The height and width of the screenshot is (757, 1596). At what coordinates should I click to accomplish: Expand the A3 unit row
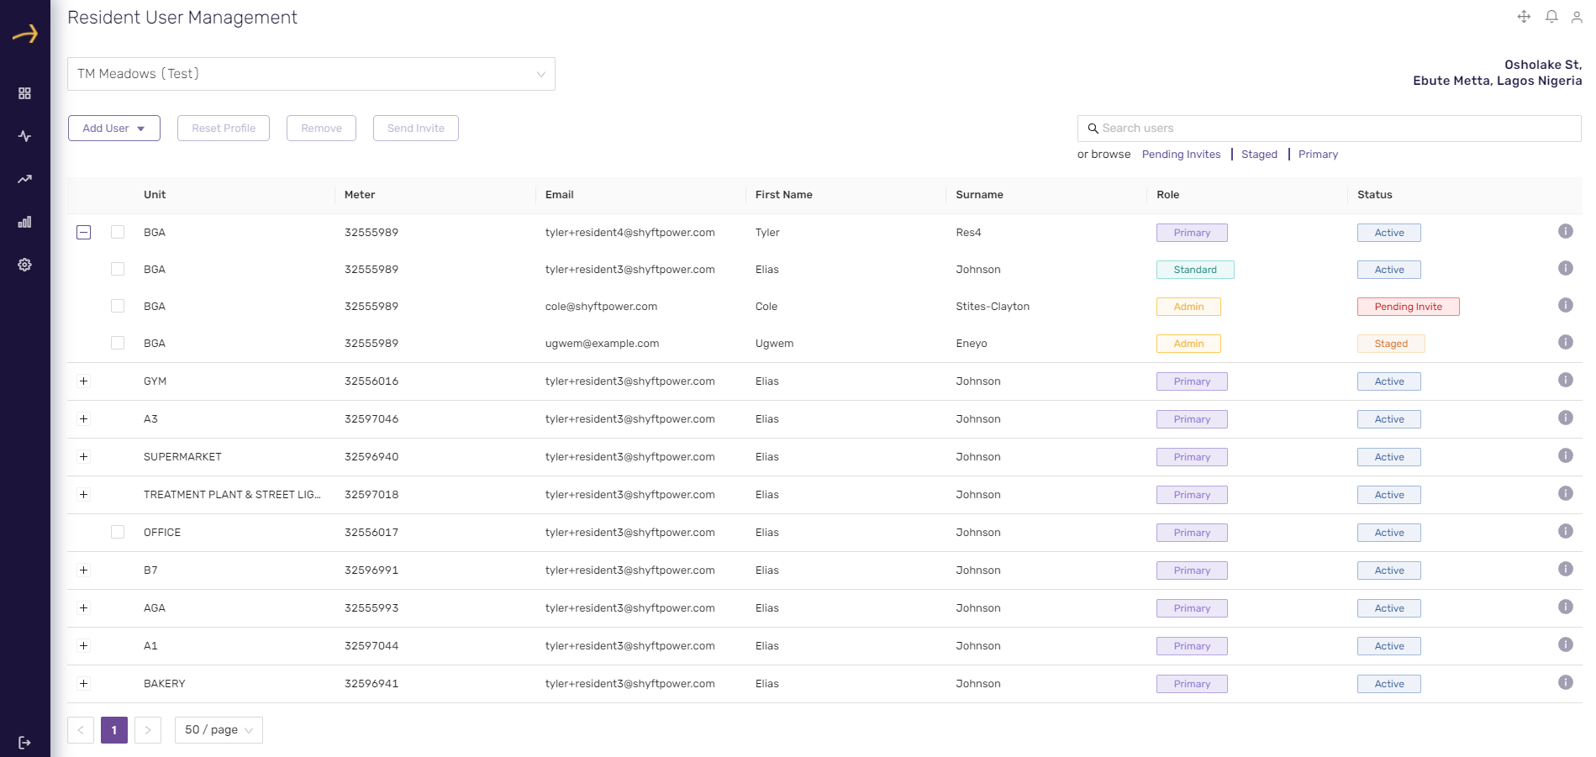pos(83,419)
